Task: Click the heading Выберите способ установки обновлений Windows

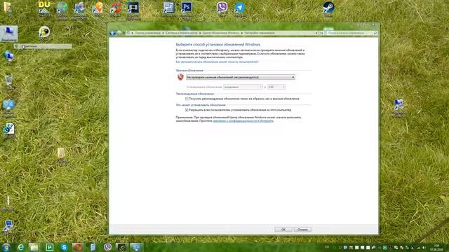Action: click(x=218, y=45)
